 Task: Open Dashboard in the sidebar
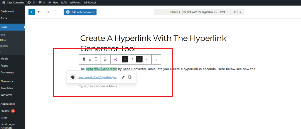[7, 11]
